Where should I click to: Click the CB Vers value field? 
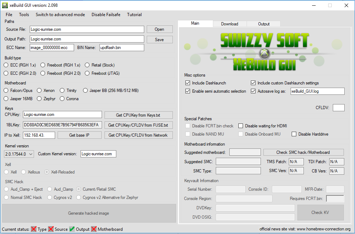click(x=337, y=171)
